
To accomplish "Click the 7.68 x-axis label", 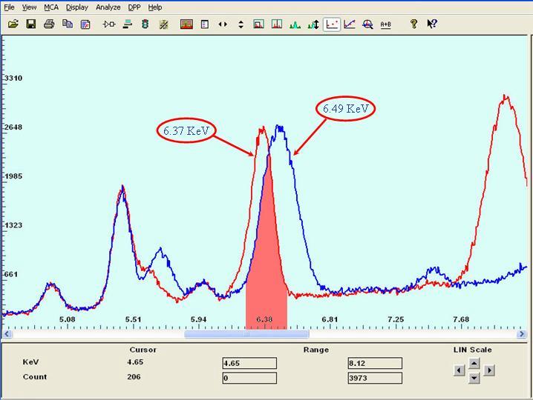I will tap(461, 319).
